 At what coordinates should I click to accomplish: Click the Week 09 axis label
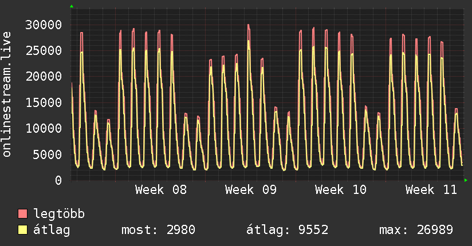click(251, 190)
